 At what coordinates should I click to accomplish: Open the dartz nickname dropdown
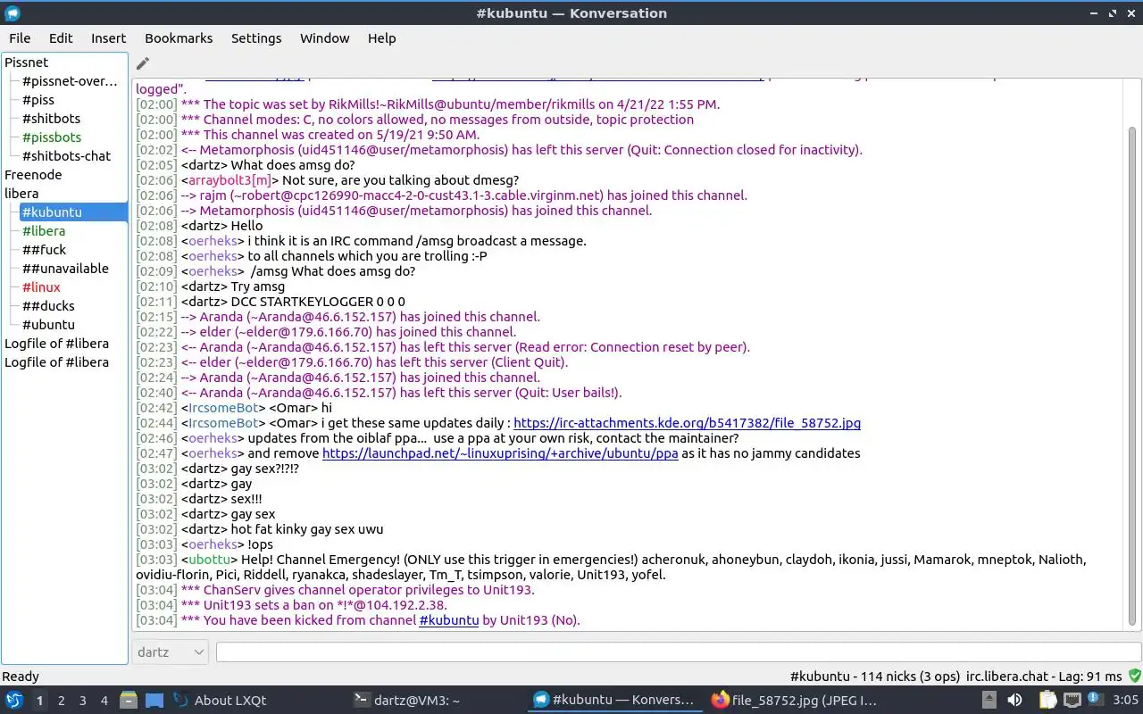pyautogui.click(x=170, y=652)
